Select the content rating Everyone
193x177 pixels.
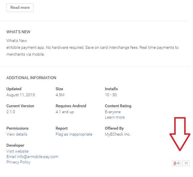coord(113,112)
